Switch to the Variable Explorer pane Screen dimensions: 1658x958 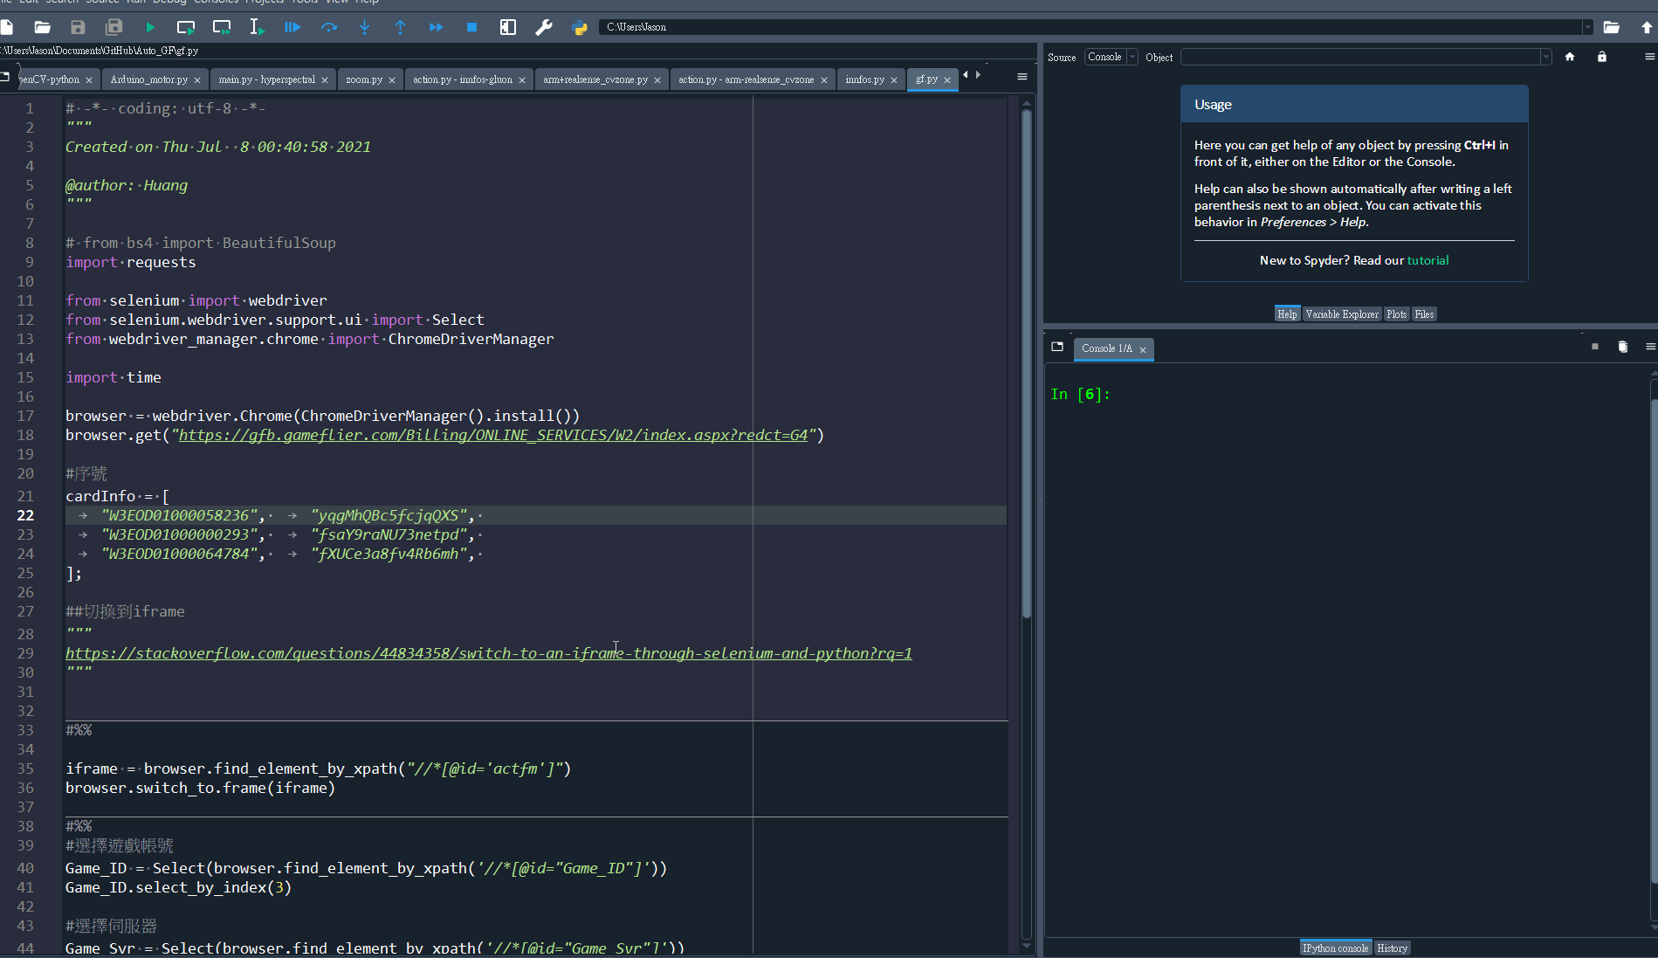click(1341, 314)
